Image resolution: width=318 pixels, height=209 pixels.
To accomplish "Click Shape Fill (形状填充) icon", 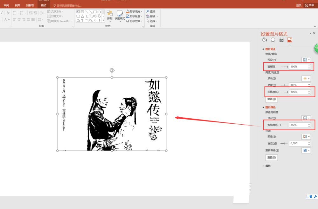I will click(128, 11).
